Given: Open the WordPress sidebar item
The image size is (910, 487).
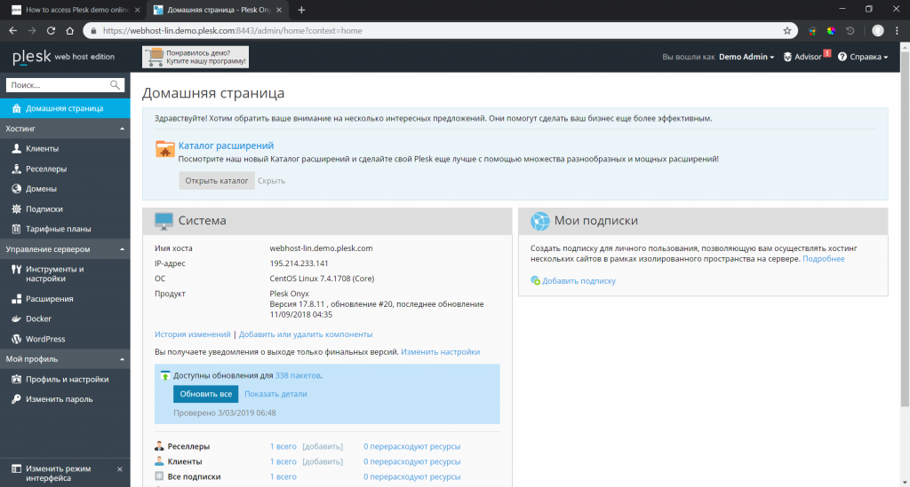Looking at the screenshot, I should tap(44, 339).
